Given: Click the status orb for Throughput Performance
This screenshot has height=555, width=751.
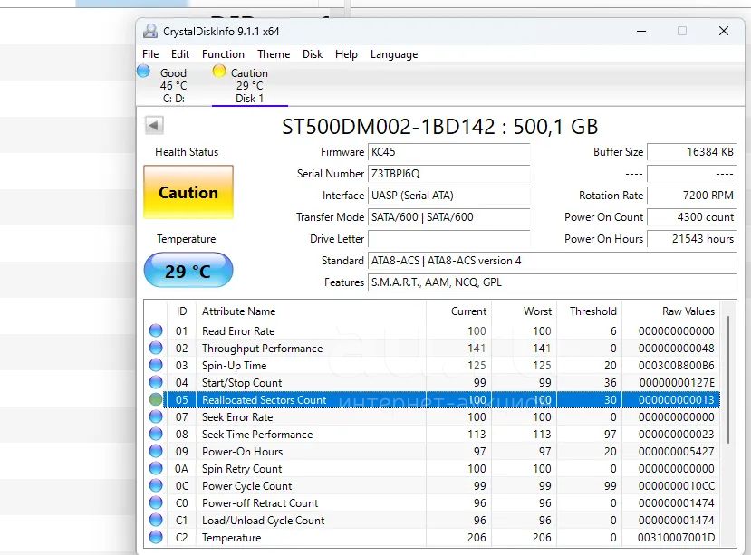Looking at the screenshot, I should point(156,349).
